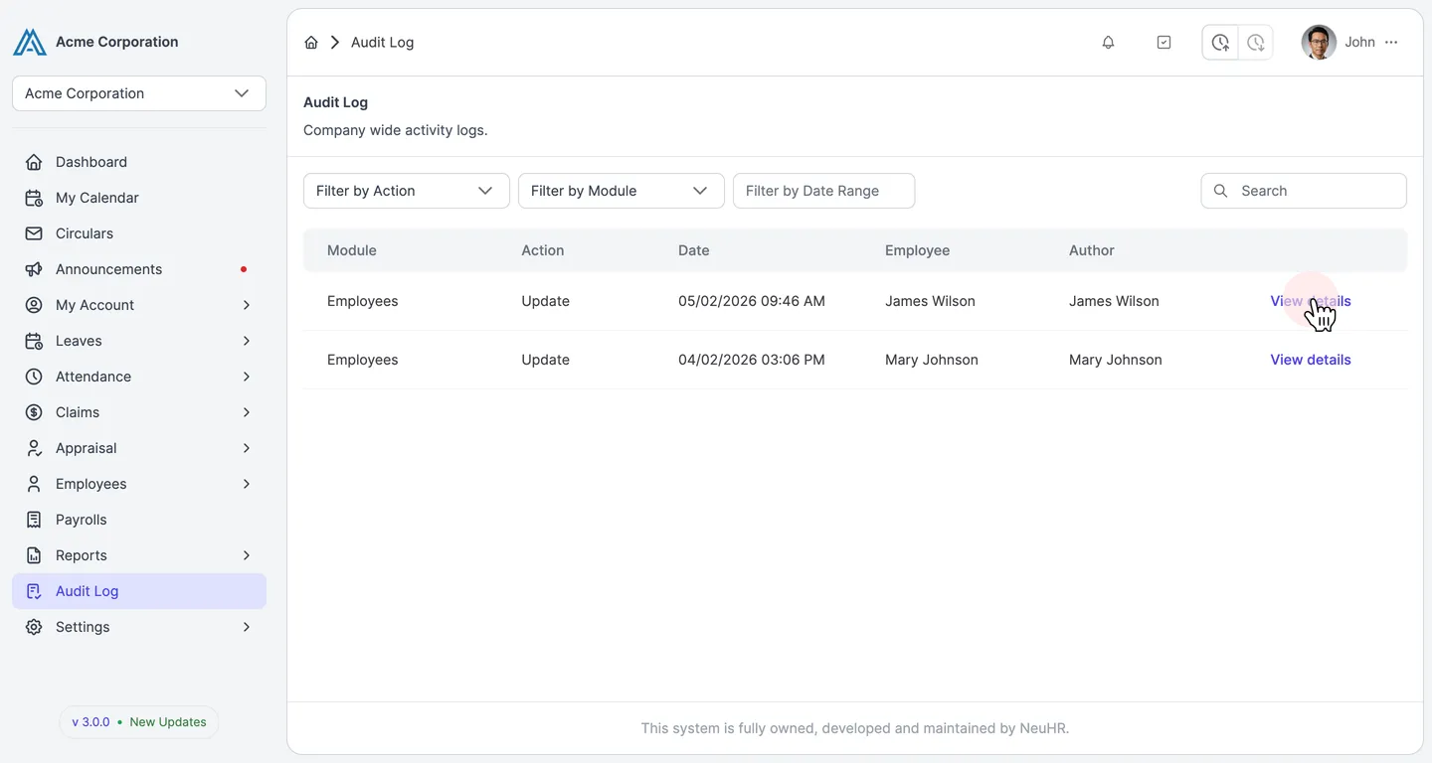Viewport: 1432px width, 763px height.
Task: Click the Filter by Date Range field
Action: pos(823,191)
